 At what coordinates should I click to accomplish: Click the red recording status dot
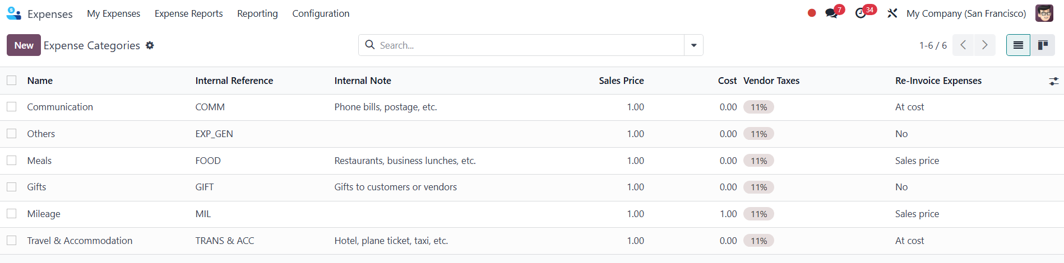point(812,13)
